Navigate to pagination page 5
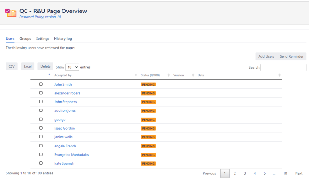This screenshot has height=184, width=309. click(265, 173)
